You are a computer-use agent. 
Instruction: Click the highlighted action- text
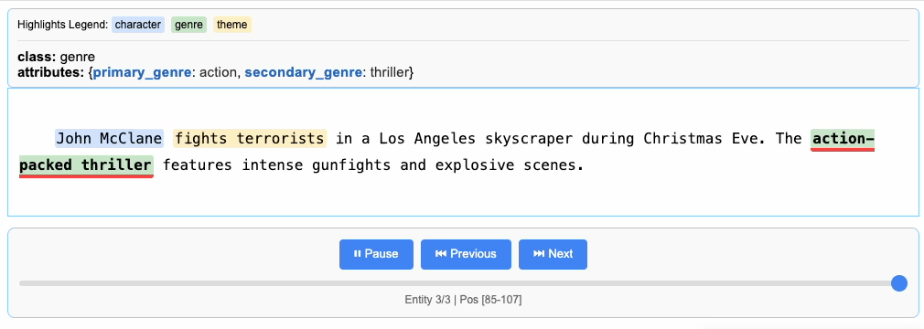(x=843, y=140)
